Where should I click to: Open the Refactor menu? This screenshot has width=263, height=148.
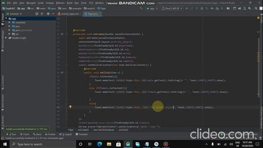pos(60,3)
